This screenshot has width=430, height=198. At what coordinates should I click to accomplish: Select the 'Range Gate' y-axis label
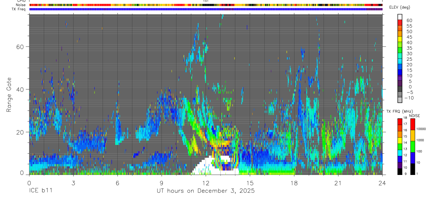9,95
